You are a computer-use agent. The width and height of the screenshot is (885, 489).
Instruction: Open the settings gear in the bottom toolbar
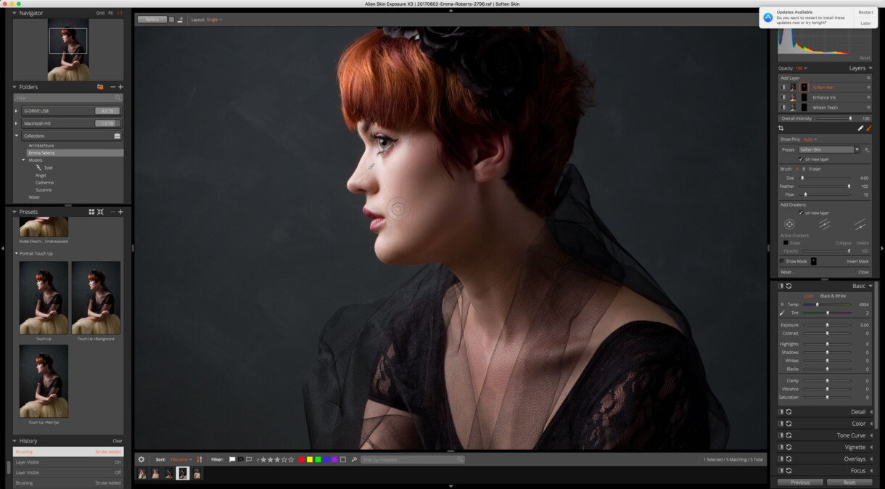141,459
